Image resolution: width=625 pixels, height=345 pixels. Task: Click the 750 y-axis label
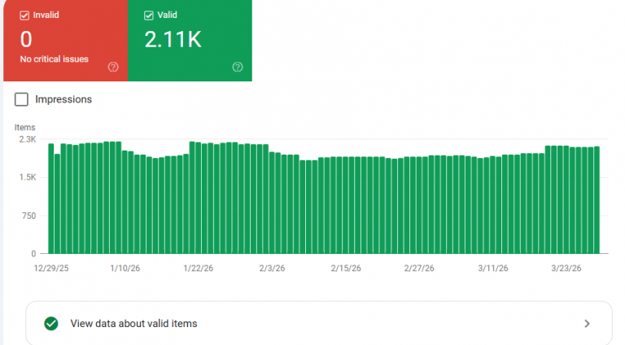[29, 216]
